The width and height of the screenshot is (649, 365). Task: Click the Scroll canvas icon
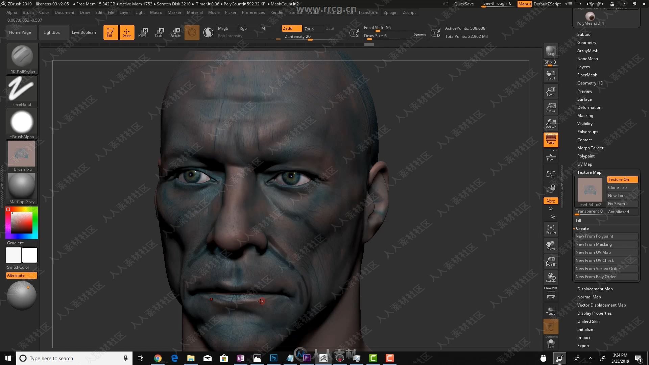[551, 75]
